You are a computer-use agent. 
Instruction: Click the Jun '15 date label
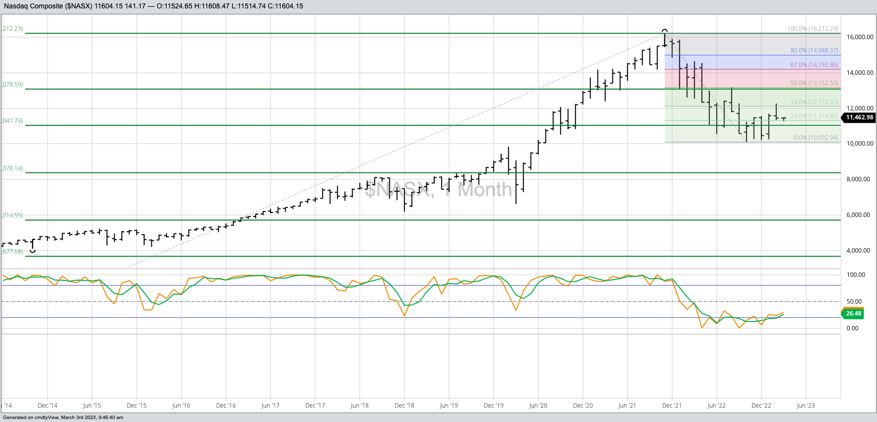(x=92, y=406)
